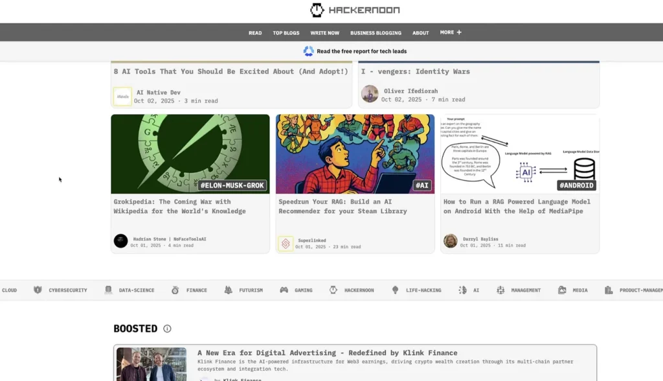Click the Life-Hacking lightbulb icon

point(395,290)
